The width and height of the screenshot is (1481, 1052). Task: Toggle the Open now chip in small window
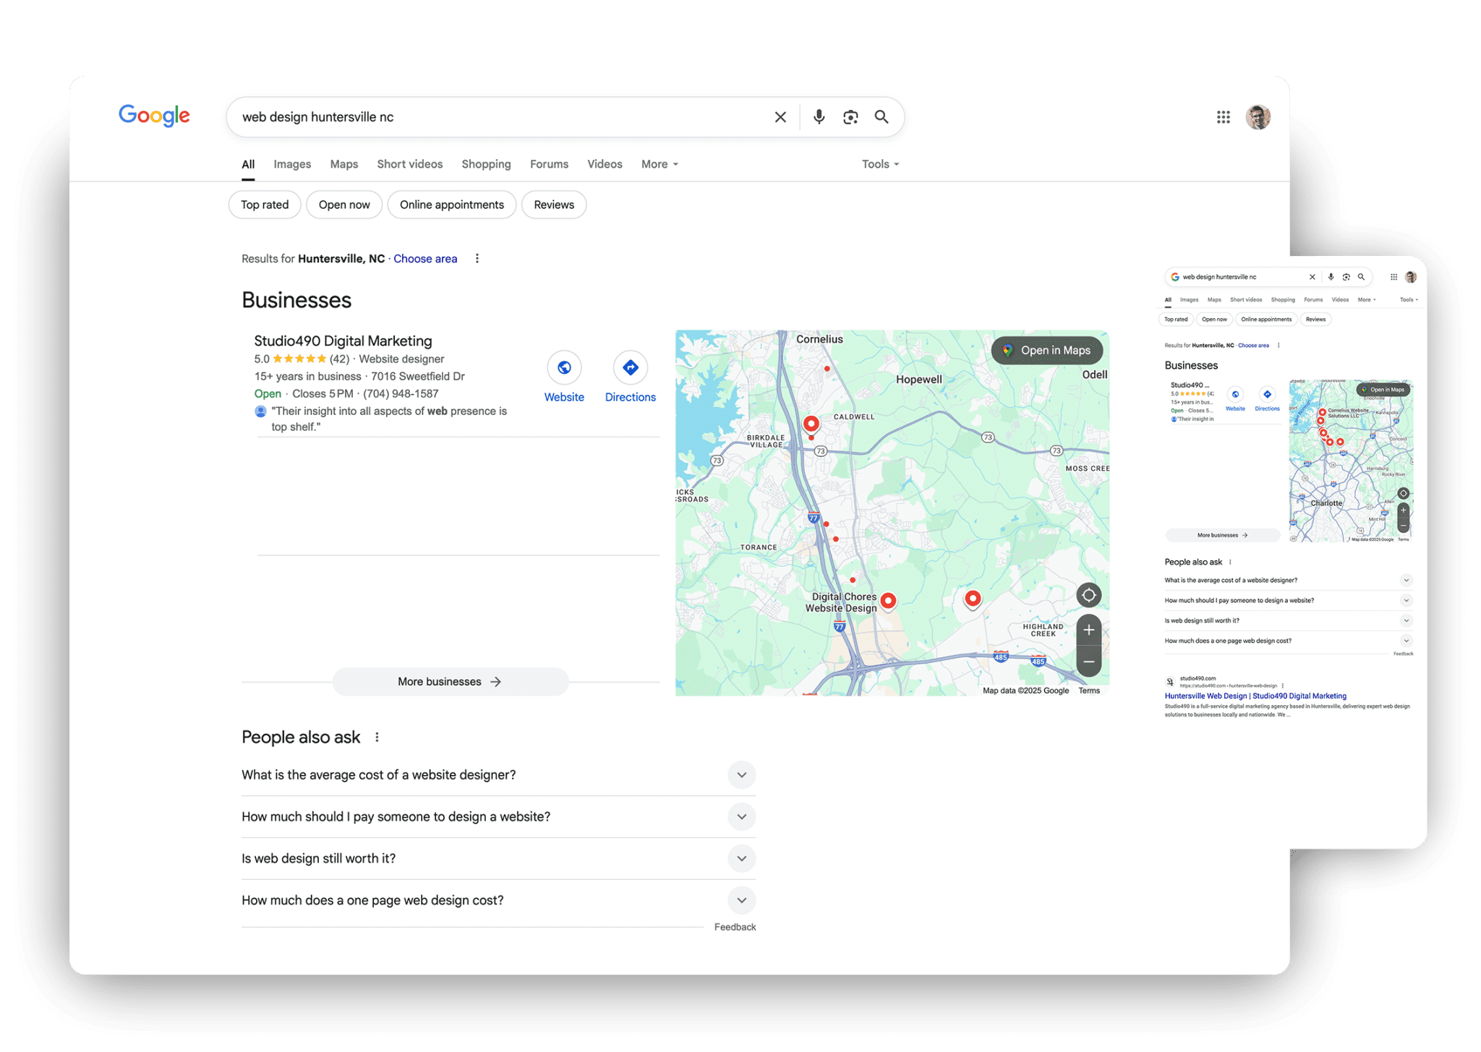click(x=1214, y=319)
